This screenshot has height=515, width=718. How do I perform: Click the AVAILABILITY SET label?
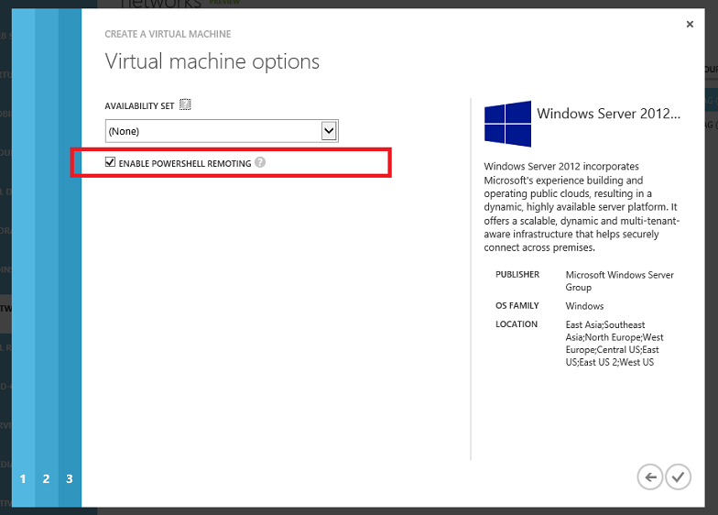coord(139,106)
